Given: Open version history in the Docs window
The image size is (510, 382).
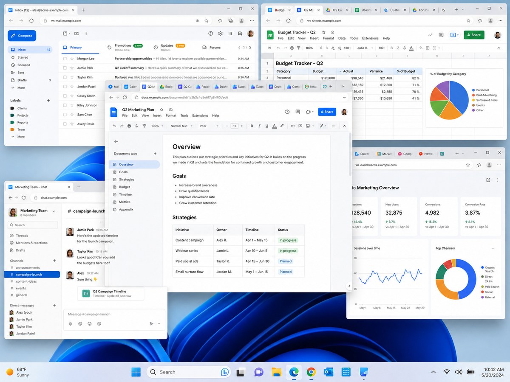Looking at the screenshot, I should pos(287,112).
